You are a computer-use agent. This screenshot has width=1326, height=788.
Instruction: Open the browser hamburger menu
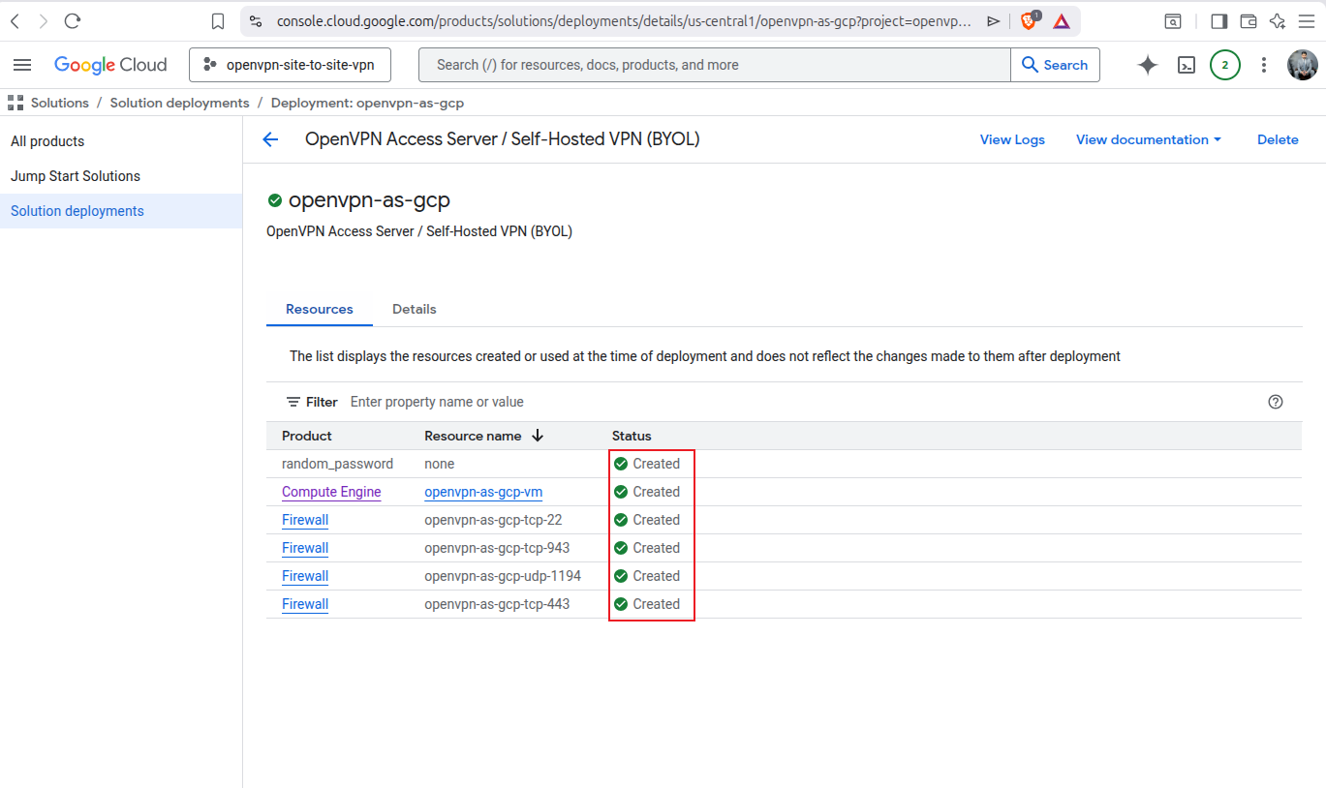pos(1306,21)
